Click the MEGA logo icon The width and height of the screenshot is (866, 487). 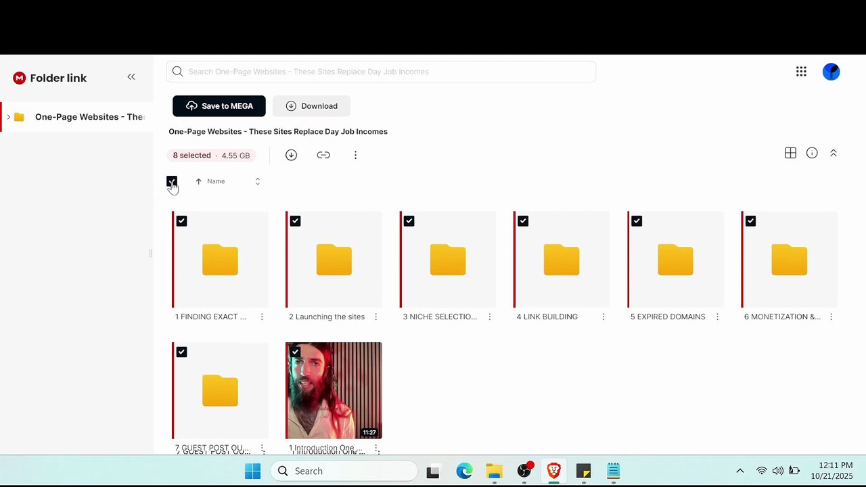19,78
